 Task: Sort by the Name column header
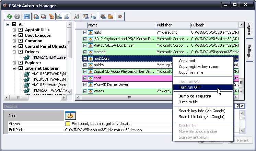(121, 25)
